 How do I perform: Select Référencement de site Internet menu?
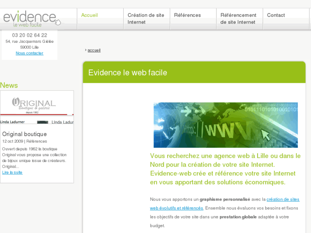point(238,19)
